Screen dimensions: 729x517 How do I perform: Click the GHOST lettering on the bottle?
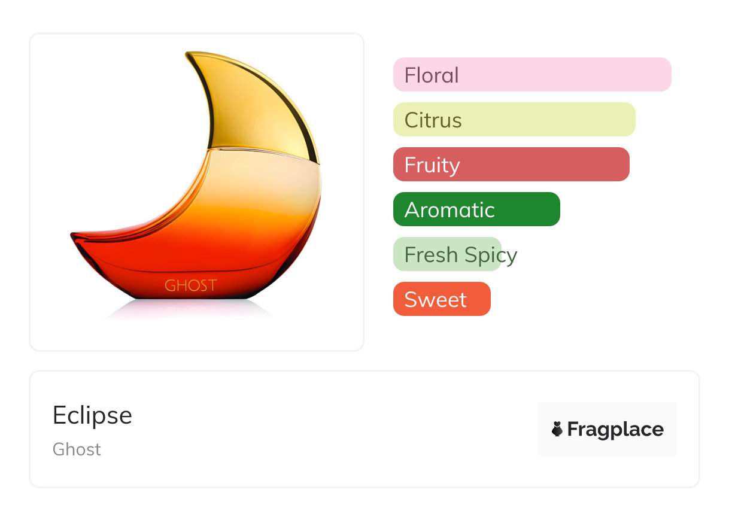pos(190,285)
